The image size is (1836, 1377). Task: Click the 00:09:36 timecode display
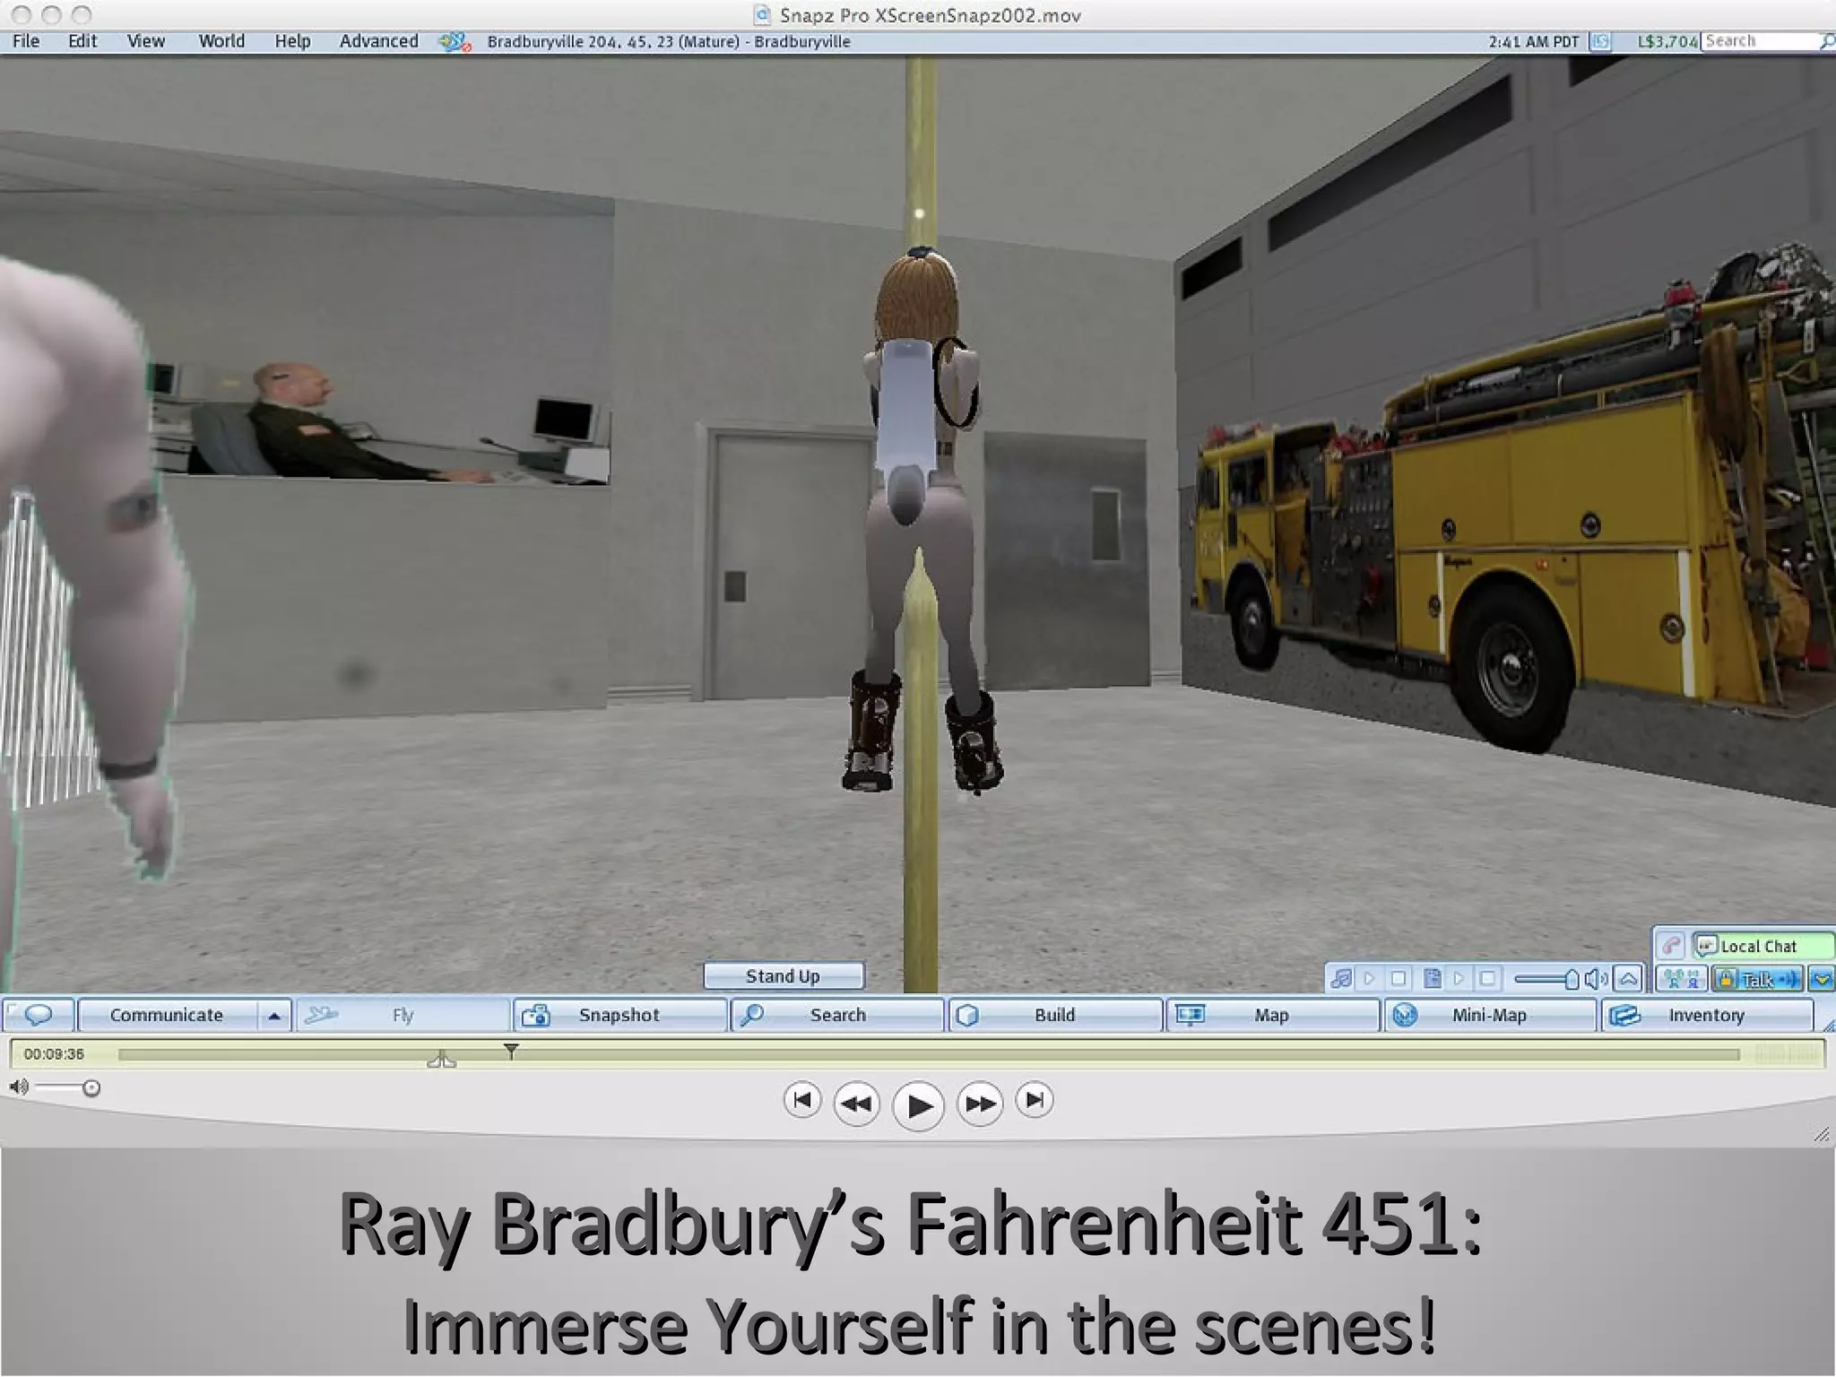[x=54, y=1054]
